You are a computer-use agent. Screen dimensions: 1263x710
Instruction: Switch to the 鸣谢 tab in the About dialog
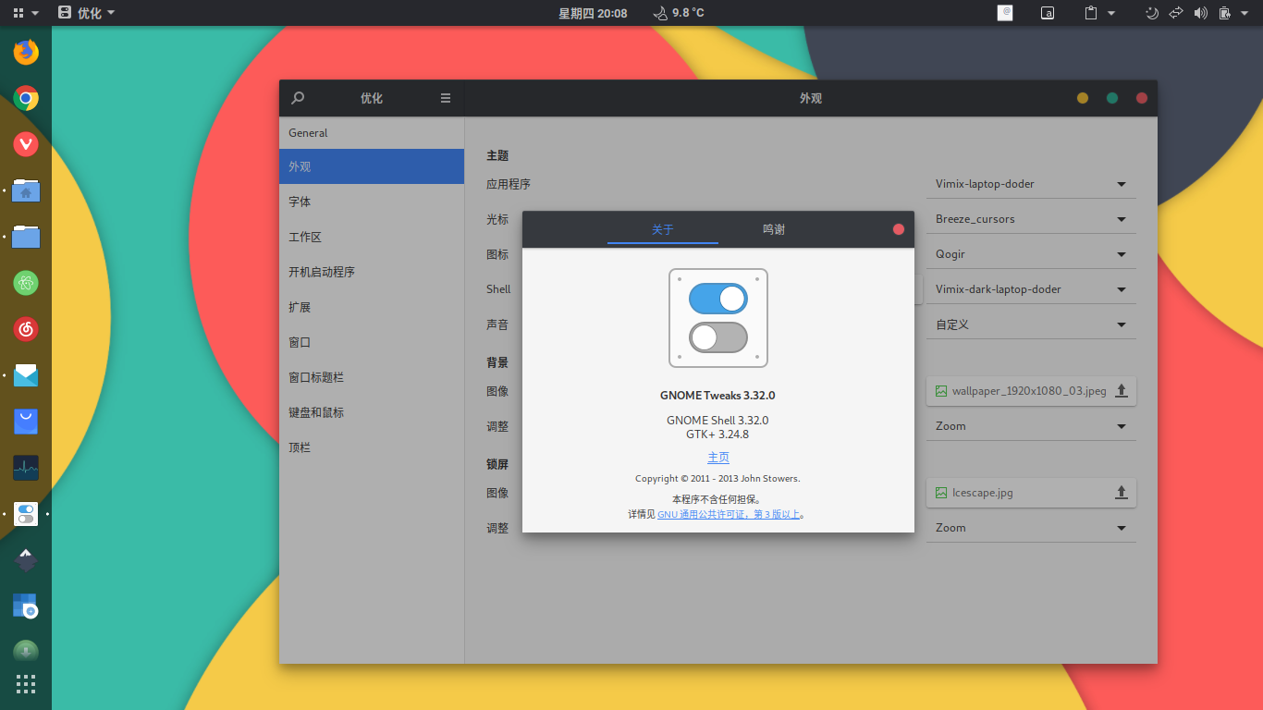click(x=773, y=229)
